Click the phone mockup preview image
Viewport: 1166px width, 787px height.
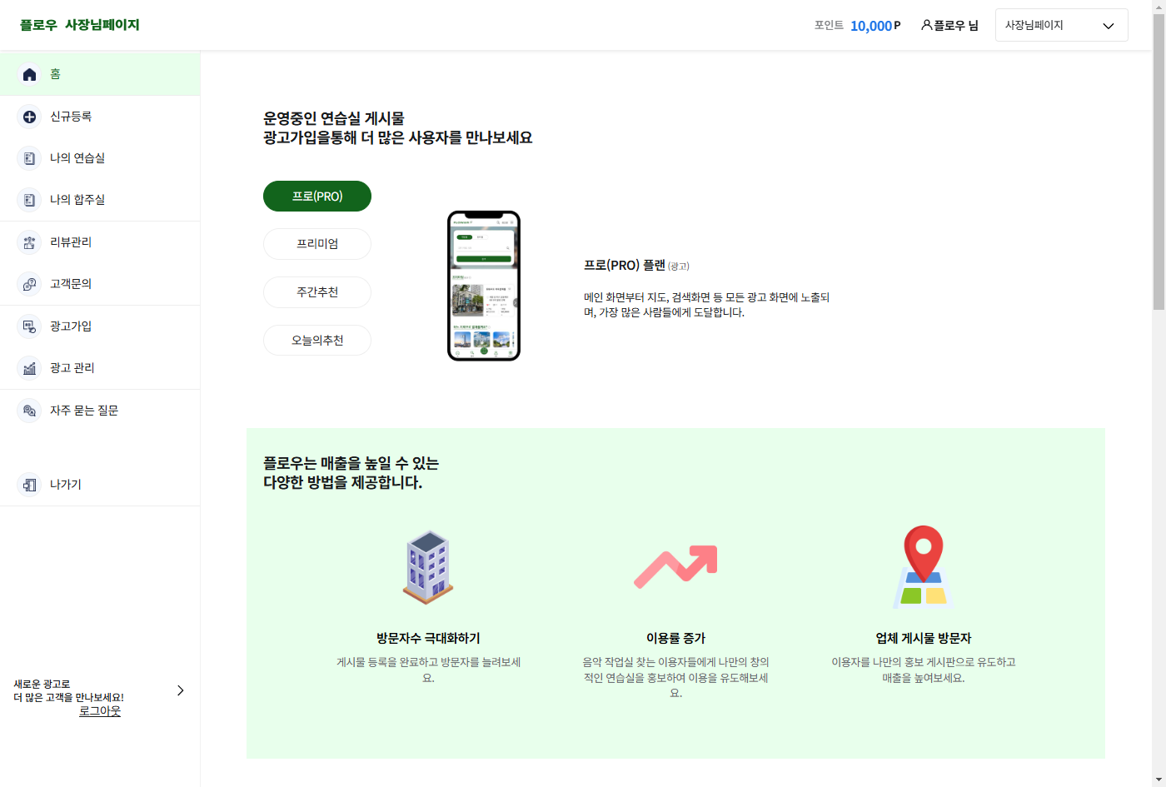point(484,286)
